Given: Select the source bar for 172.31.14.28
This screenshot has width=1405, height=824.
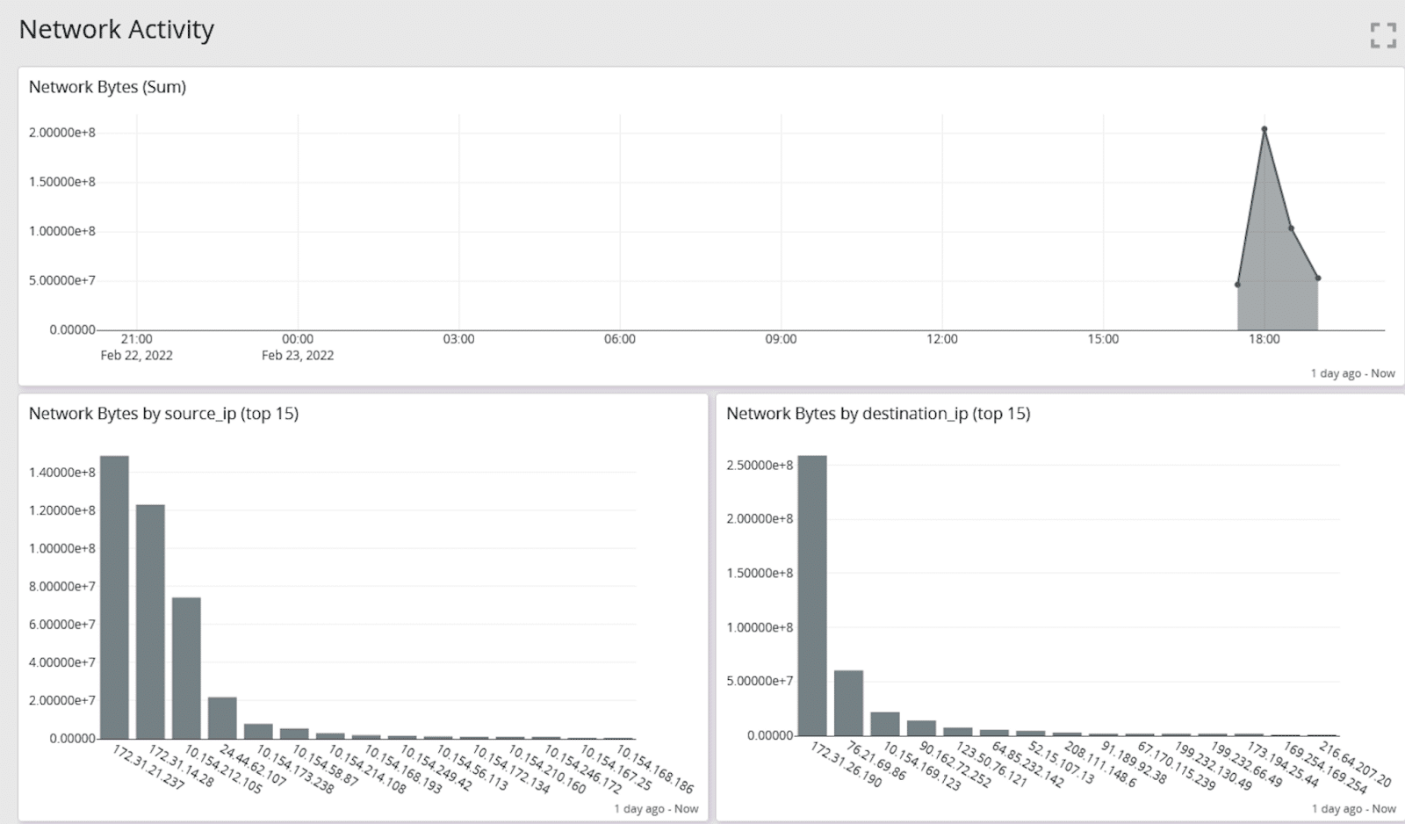Looking at the screenshot, I should pos(150,622).
